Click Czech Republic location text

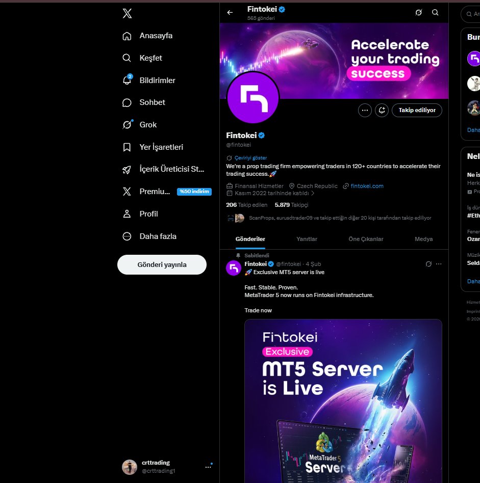317,186
